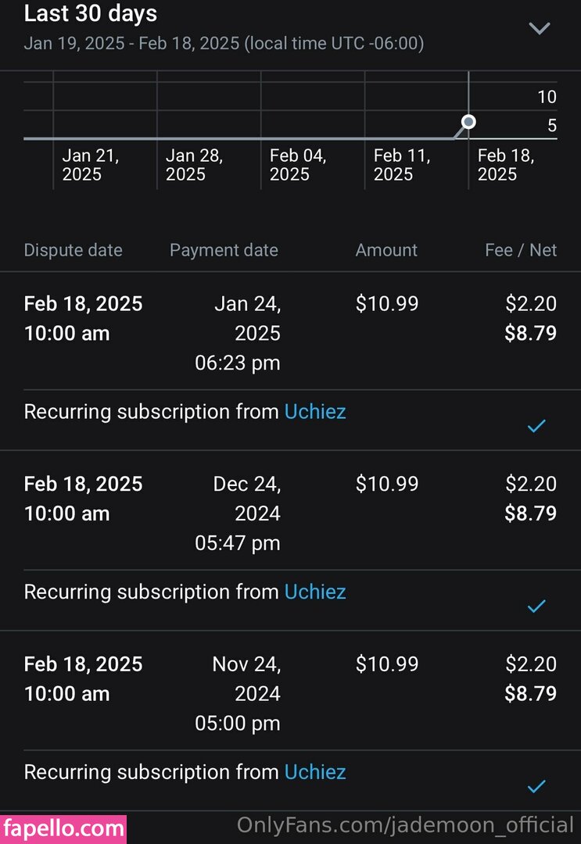Select the Feb 11, 2025 chart axis label
Viewport: 581px width, 844px height.
(402, 165)
